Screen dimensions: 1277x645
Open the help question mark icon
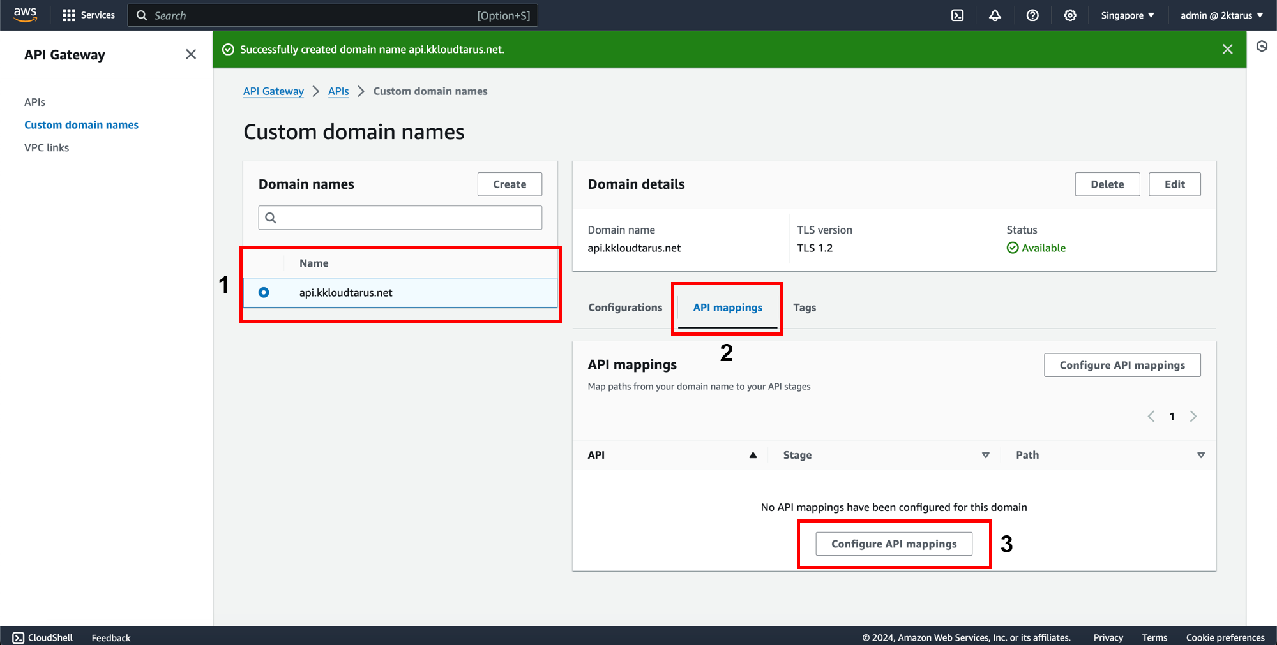point(1032,15)
